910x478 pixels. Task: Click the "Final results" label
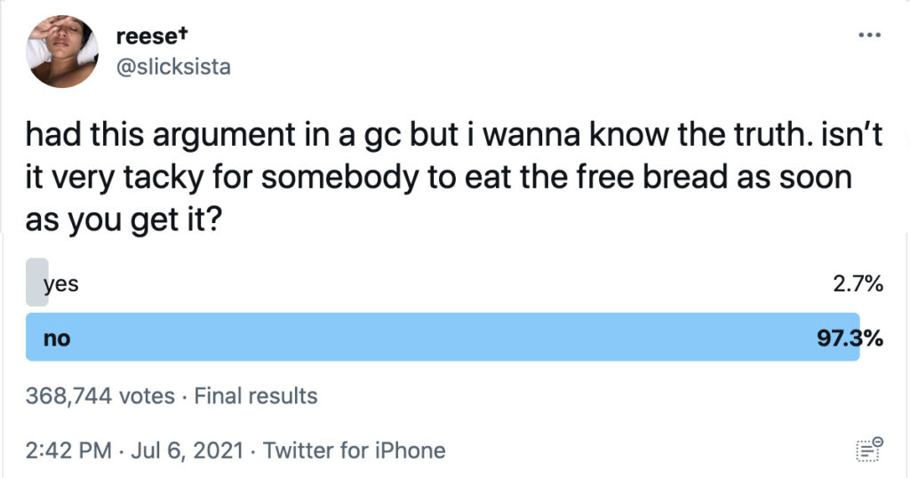tap(255, 395)
